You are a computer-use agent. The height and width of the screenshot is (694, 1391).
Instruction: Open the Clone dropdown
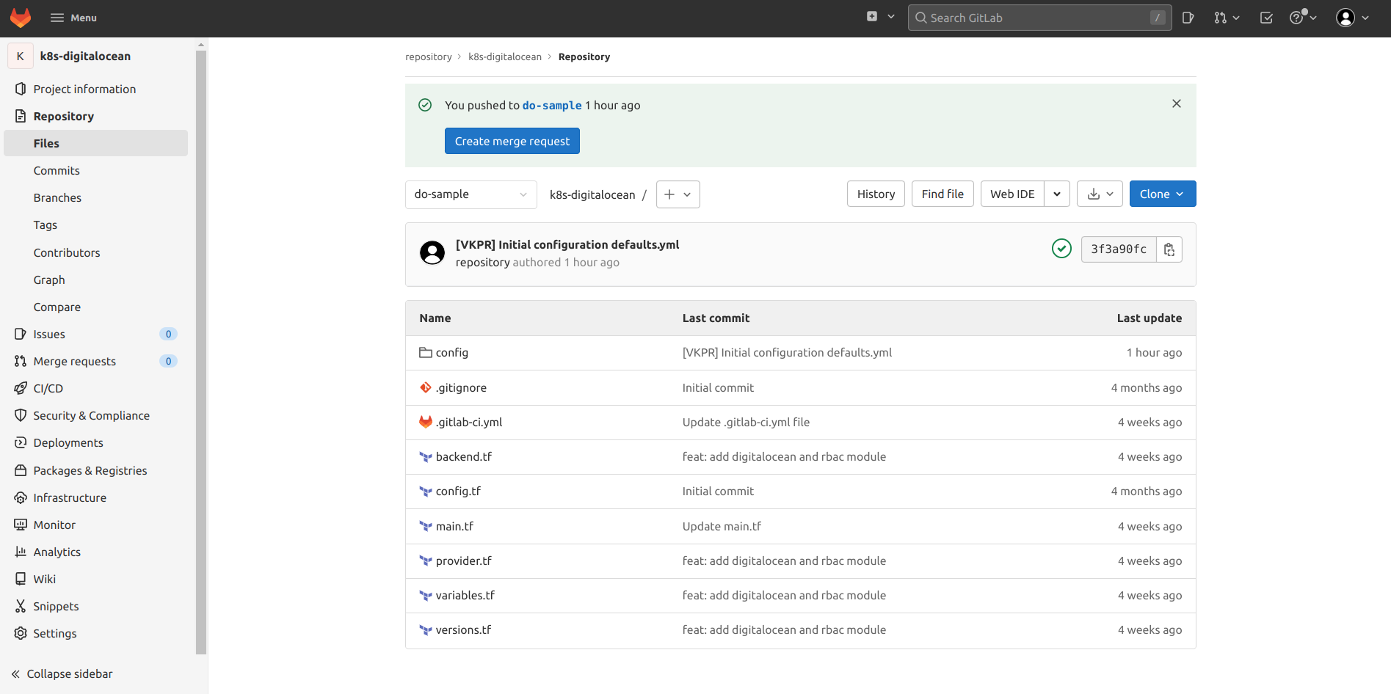[x=1163, y=194]
